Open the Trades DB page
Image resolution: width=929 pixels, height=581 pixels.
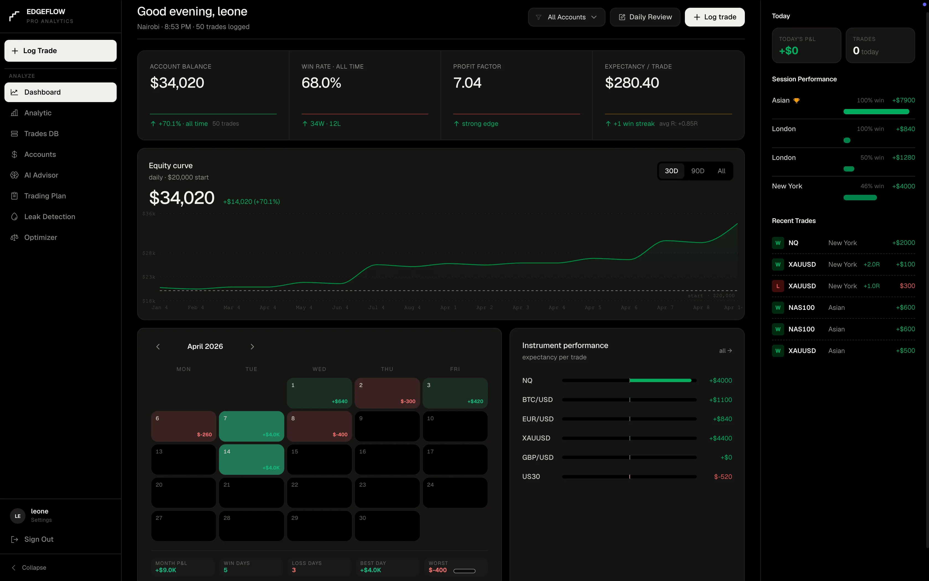60,134
